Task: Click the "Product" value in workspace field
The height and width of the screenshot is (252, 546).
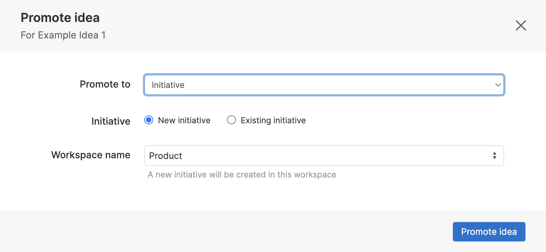Action: coord(166,156)
